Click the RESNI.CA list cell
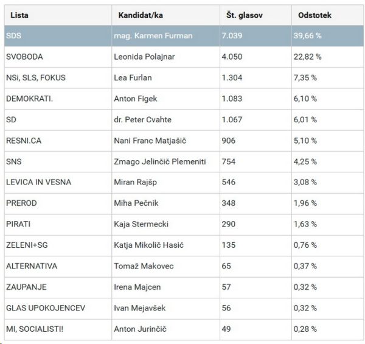Screen dimensions: 365x344 click(x=23, y=141)
